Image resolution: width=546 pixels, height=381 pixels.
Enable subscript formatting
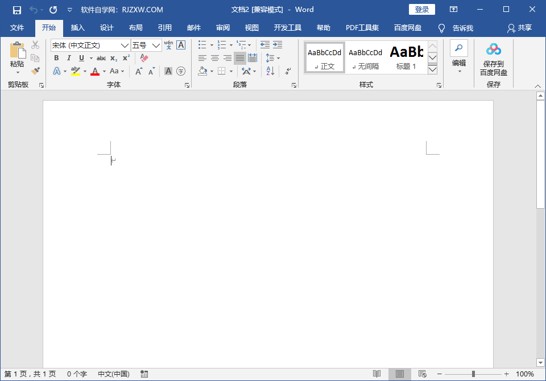pyautogui.click(x=114, y=57)
